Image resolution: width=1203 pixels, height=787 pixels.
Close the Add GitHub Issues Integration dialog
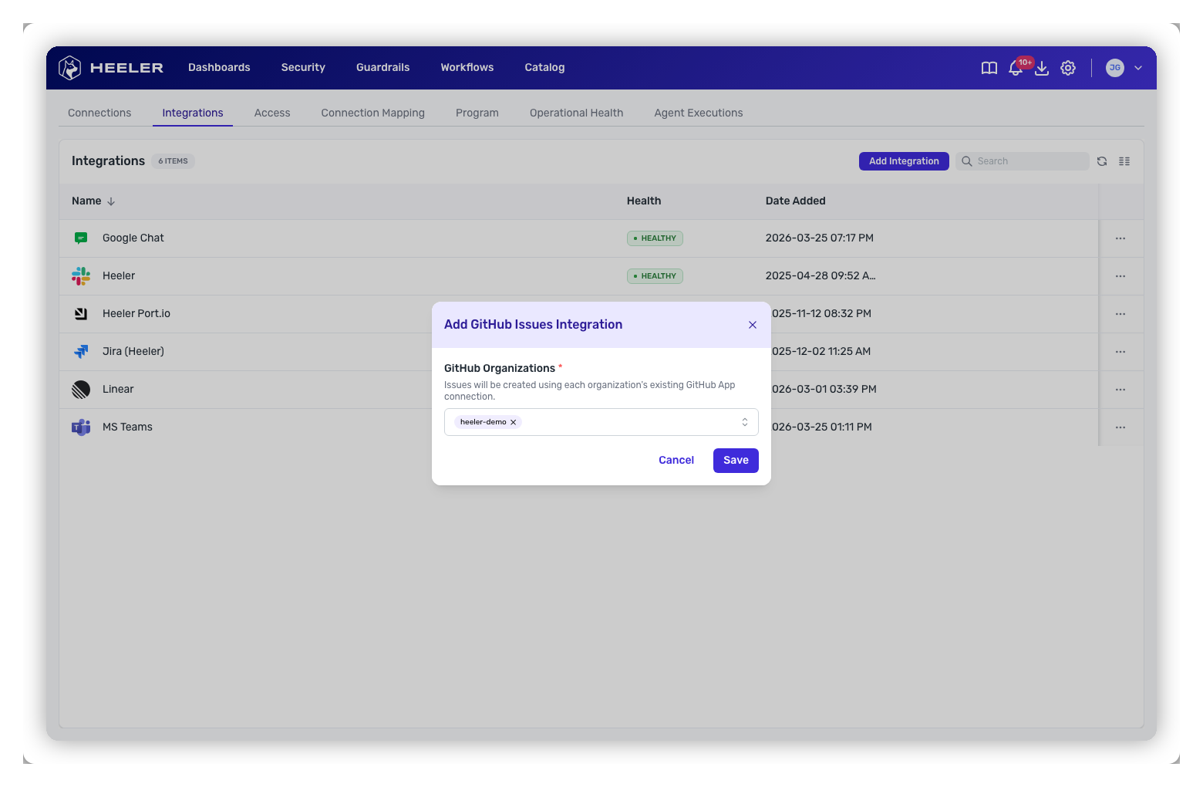pyautogui.click(x=753, y=325)
